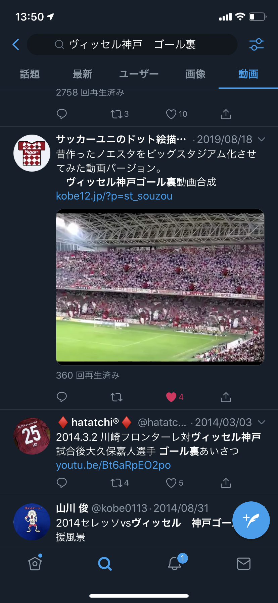Tap the search field with ヴィッセル神戸 query
The width and height of the screenshot is (278, 603).
pyautogui.click(x=132, y=44)
